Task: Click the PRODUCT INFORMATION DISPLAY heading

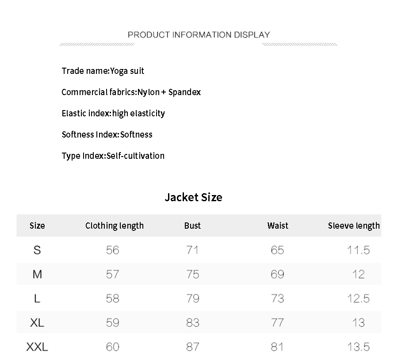Action: click(x=199, y=34)
